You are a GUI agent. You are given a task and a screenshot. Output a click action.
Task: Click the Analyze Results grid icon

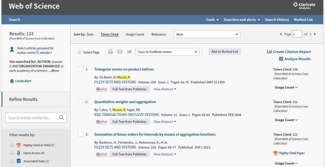click(281, 59)
